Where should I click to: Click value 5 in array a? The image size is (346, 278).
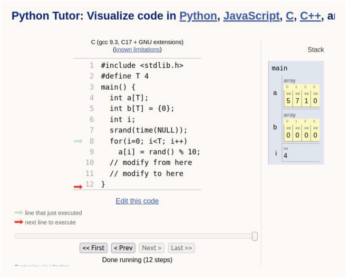click(x=288, y=101)
